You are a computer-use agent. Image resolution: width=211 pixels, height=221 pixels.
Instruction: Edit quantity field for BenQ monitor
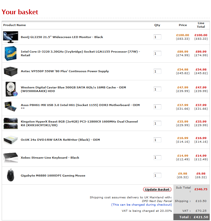tap(157, 37)
